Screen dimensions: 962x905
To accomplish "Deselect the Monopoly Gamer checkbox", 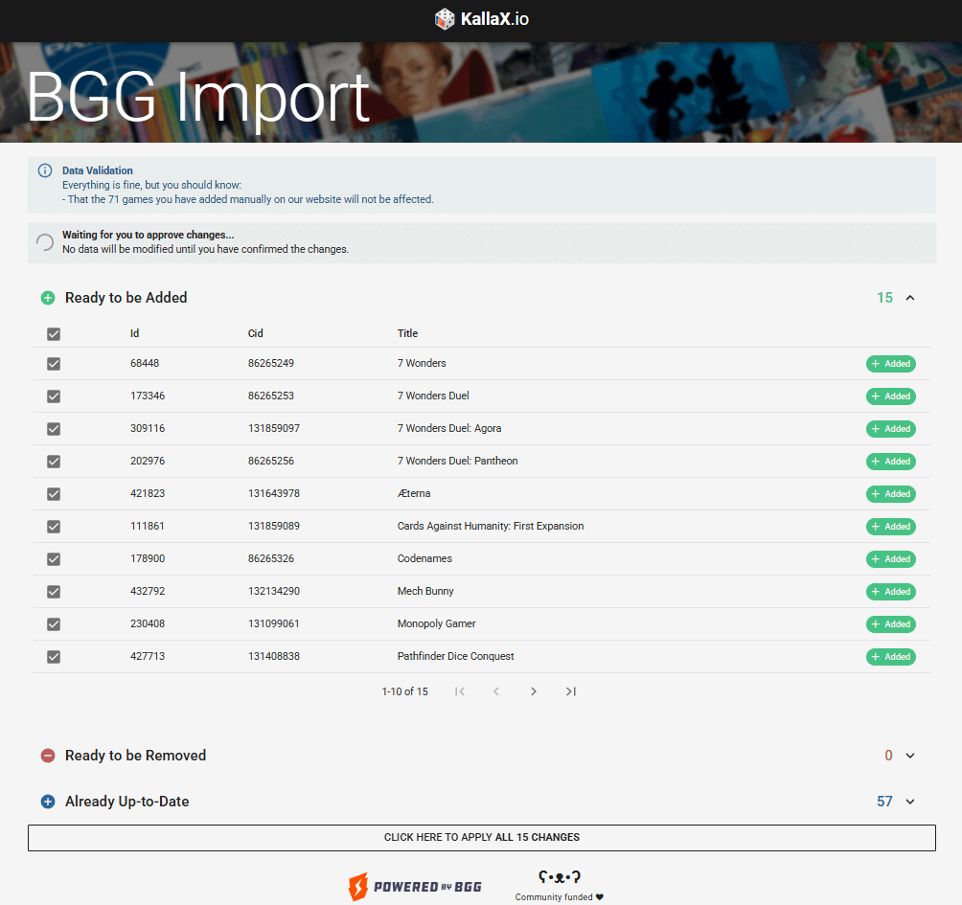I will 54,624.
